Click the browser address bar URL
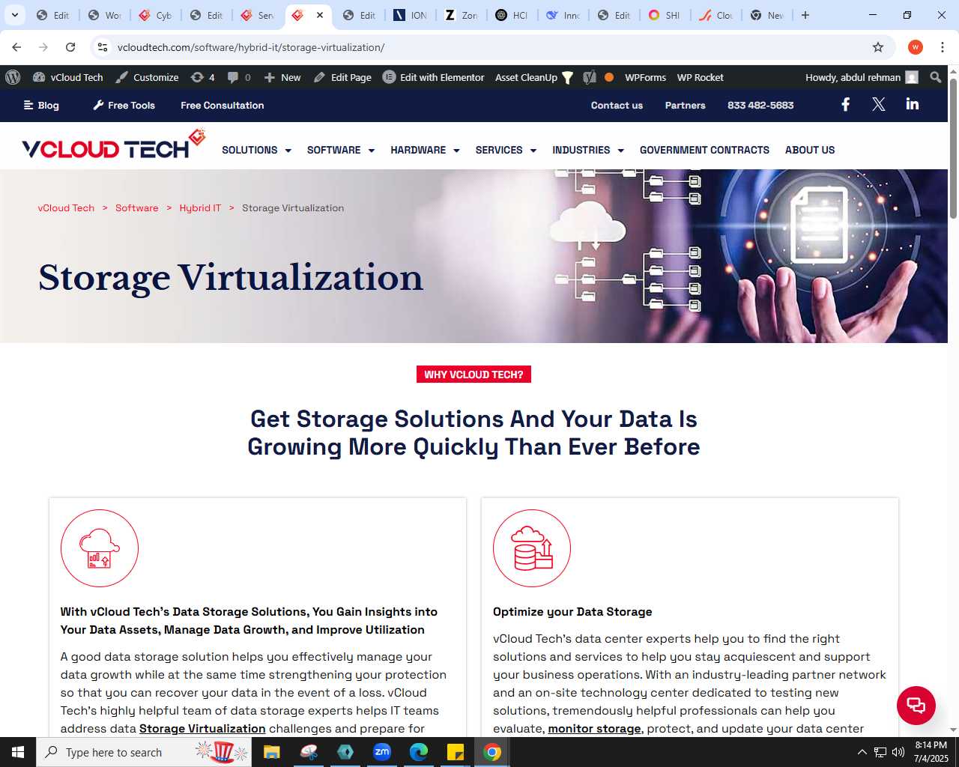Viewport: 959px width, 767px height. pos(251,47)
